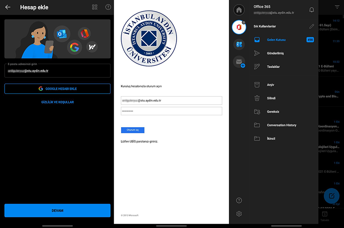The image size is (344, 228).
Task: Tap the compose new mail button
Action: pyautogui.click(x=331, y=196)
